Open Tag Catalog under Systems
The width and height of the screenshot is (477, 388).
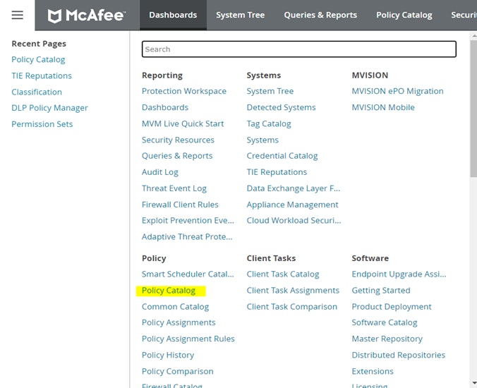[268, 123]
